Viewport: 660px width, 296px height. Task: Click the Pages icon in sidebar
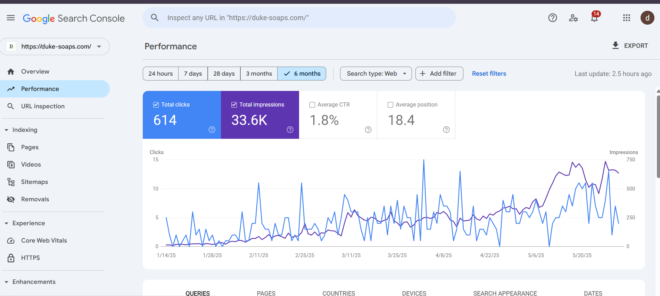(x=11, y=147)
